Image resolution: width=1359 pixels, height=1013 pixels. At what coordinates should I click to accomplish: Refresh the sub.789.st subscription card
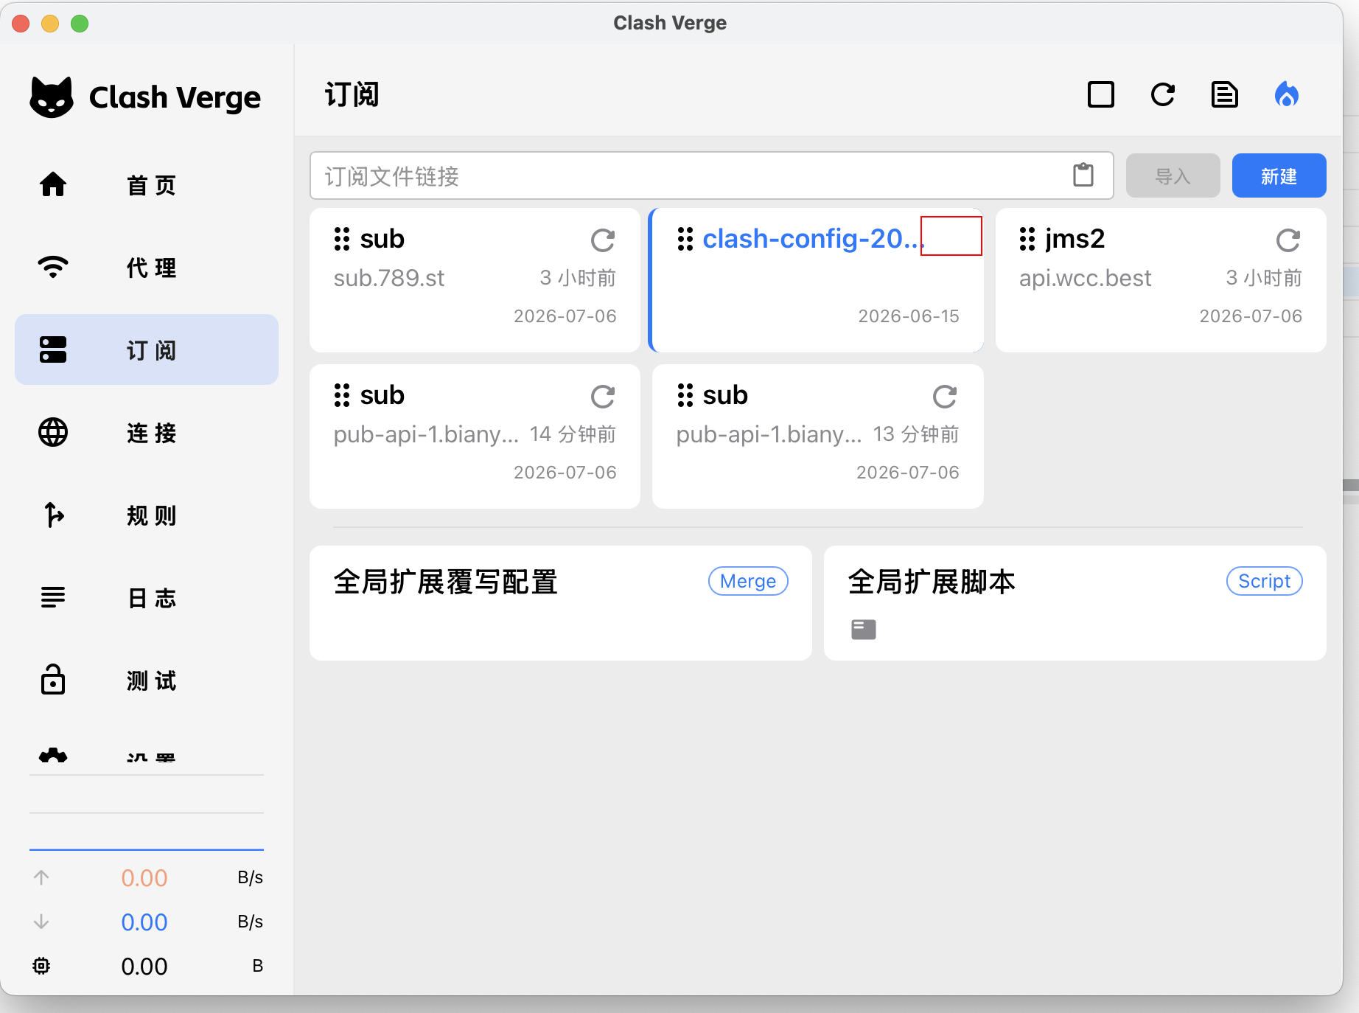point(602,240)
